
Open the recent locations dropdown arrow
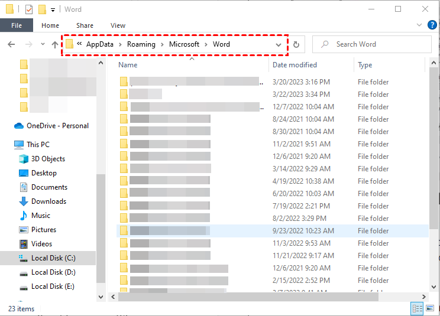point(43,44)
